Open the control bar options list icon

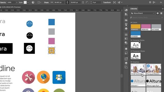161,2
